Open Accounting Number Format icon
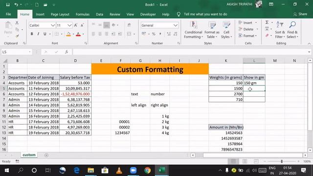 144,34
